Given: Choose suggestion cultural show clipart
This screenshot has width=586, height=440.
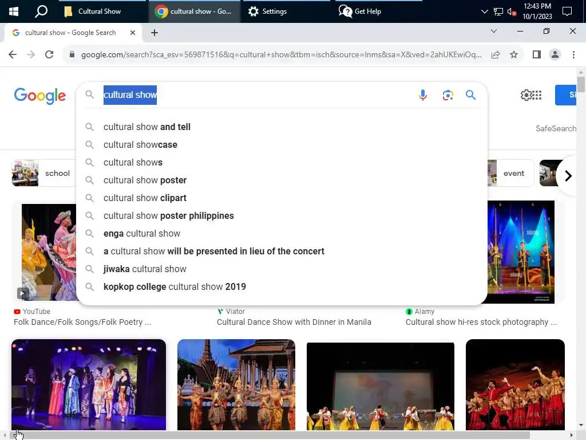Looking at the screenshot, I should pos(282,198).
